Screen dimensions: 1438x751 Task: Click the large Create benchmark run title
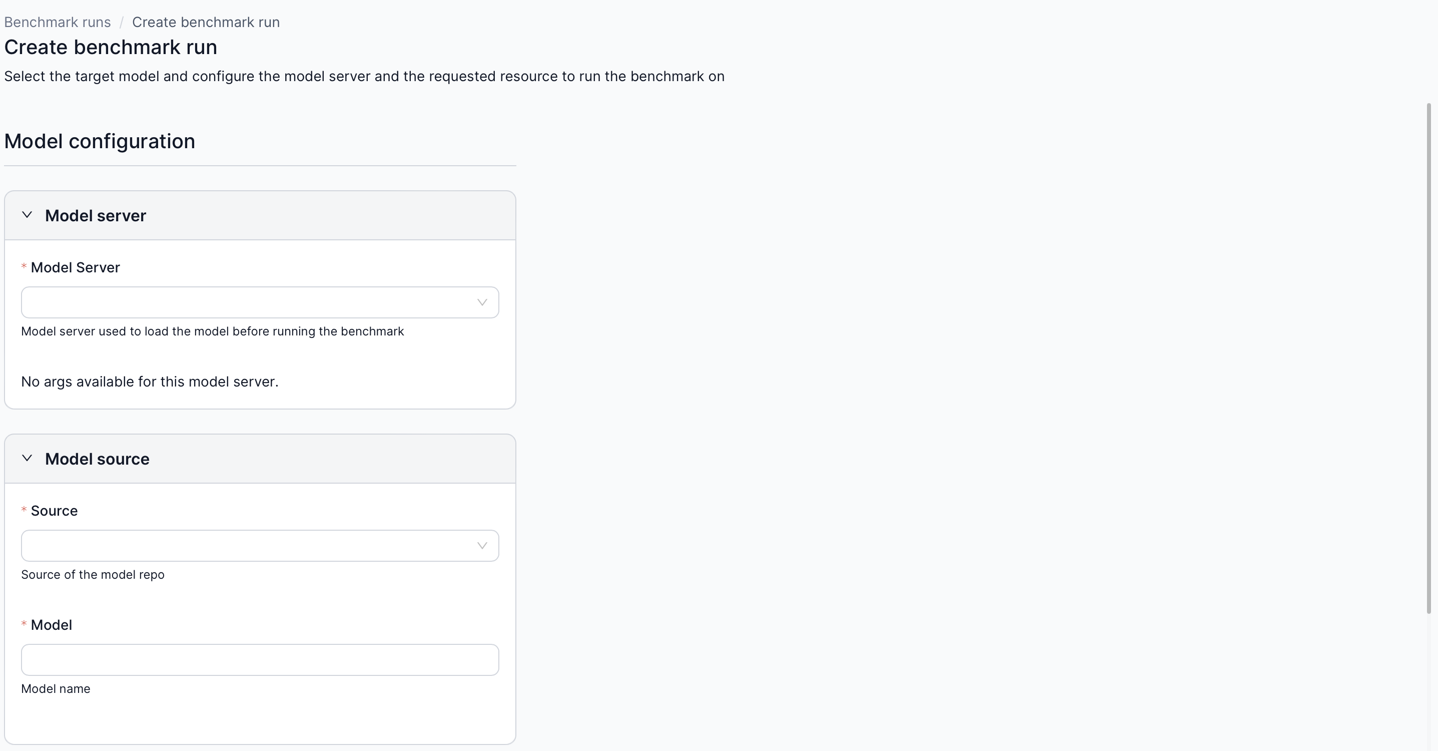point(111,48)
